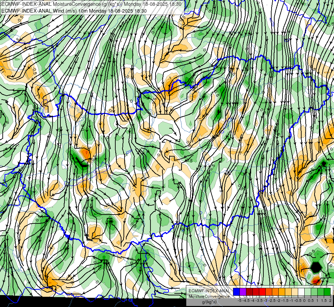Click the MoistureConvergence label in the legend

click(209, 296)
